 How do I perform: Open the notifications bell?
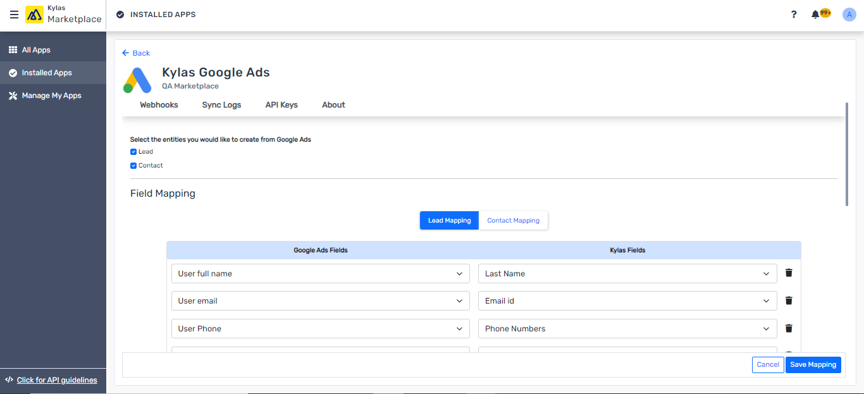point(815,15)
